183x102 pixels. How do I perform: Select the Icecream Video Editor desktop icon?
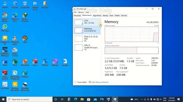pyautogui.click(x=15, y=86)
